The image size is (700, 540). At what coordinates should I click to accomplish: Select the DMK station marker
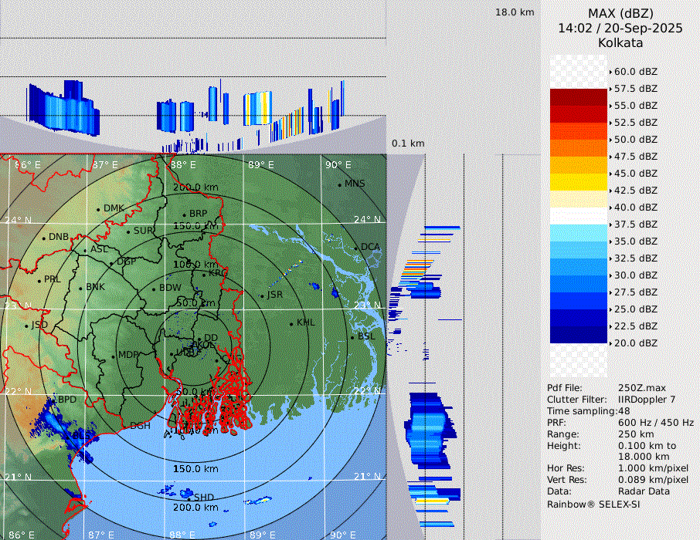98,209
